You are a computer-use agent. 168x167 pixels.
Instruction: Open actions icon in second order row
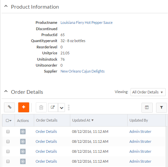23,141
